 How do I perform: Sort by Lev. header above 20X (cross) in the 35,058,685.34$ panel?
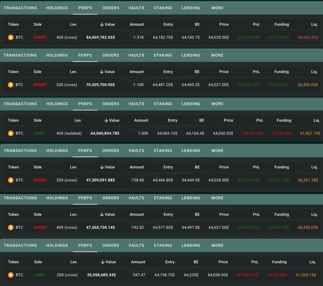click(x=74, y=262)
